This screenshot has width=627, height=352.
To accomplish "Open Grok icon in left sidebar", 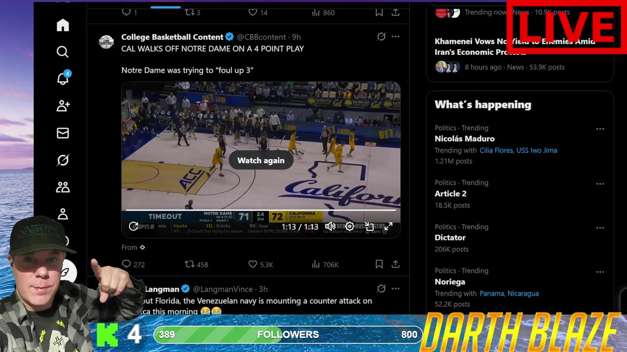I will point(63,160).
